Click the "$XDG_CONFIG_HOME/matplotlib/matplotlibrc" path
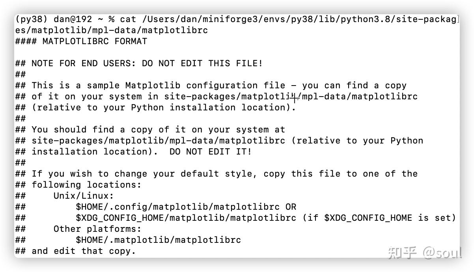 (x=186, y=218)
